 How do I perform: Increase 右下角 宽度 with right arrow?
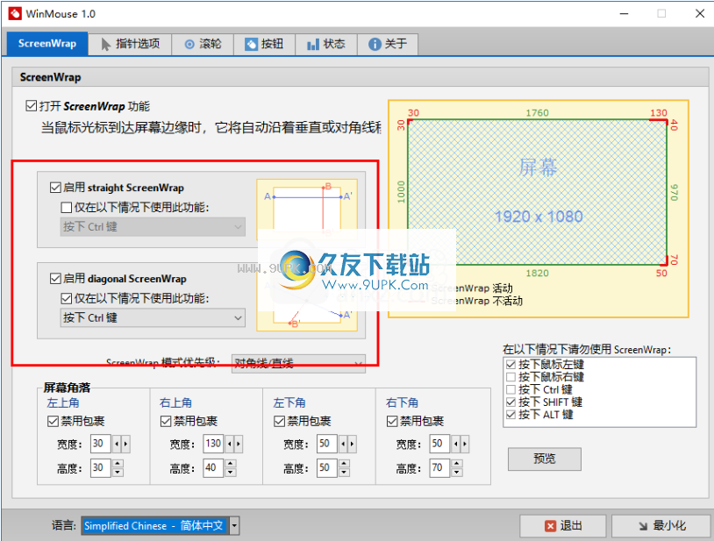click(x=465, y=444)
